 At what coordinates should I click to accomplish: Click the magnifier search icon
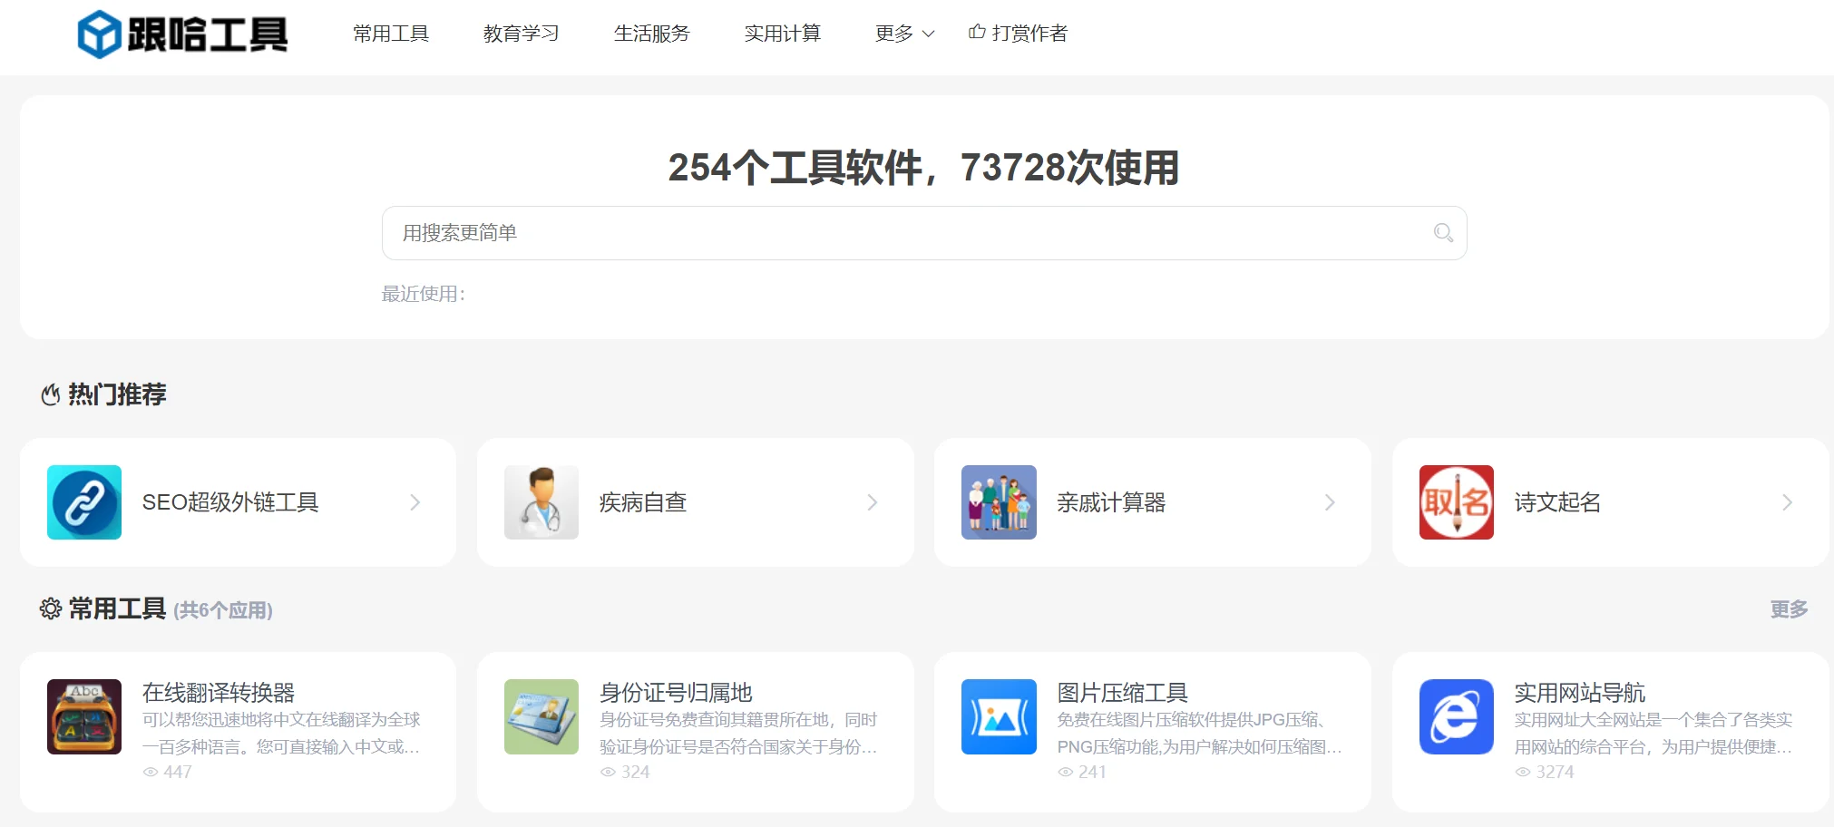point(1442,233)
